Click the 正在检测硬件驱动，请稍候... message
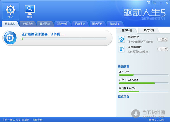 tap(43, 34)
